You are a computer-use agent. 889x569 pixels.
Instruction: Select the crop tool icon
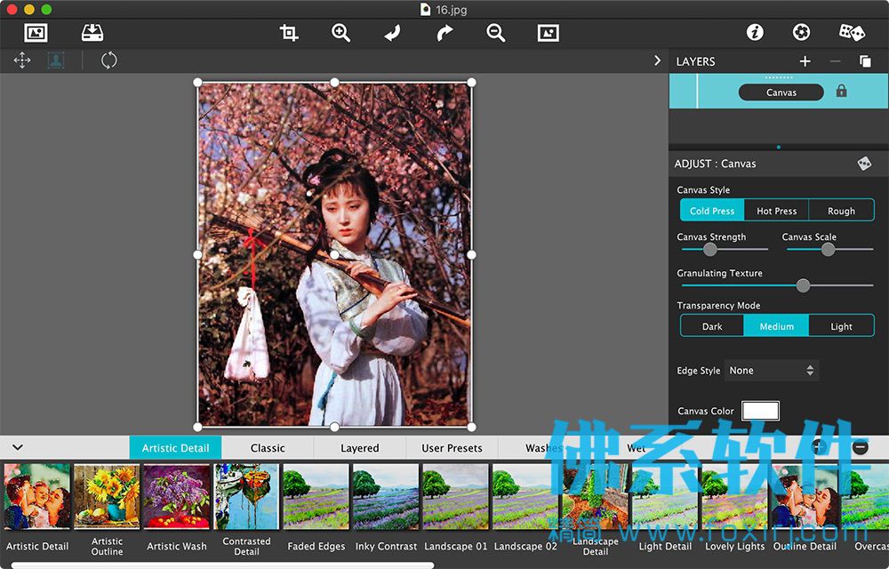pyautogui.click(x=289, y=33)
